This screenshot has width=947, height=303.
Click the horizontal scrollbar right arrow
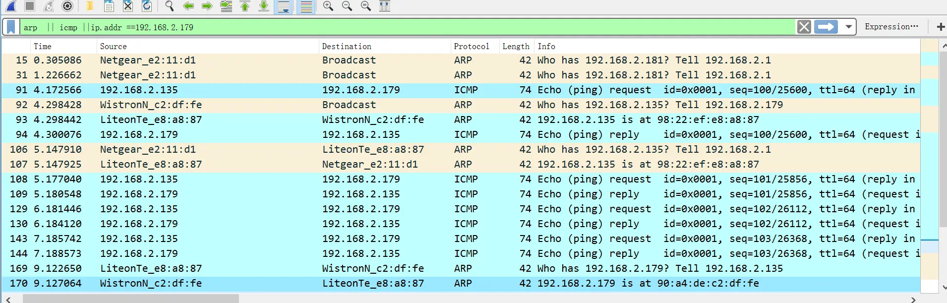coord(913,299)
